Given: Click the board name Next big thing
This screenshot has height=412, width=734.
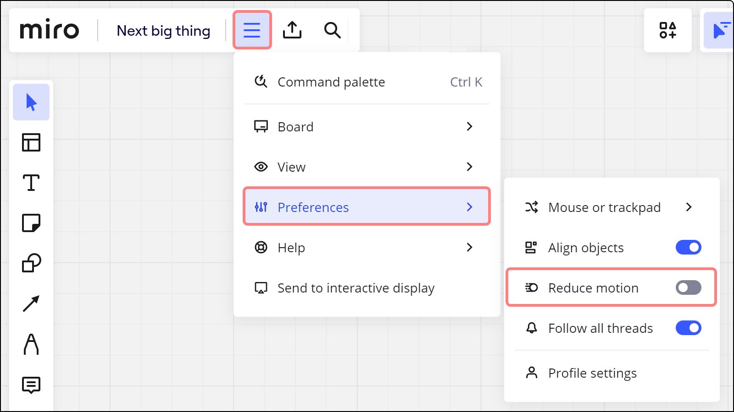Looking at the screenshot, I should point(163,31).
